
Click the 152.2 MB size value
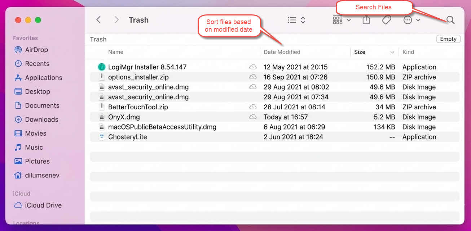[x=380, y=67]
